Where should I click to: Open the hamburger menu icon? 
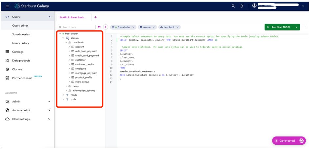[7, 6]
